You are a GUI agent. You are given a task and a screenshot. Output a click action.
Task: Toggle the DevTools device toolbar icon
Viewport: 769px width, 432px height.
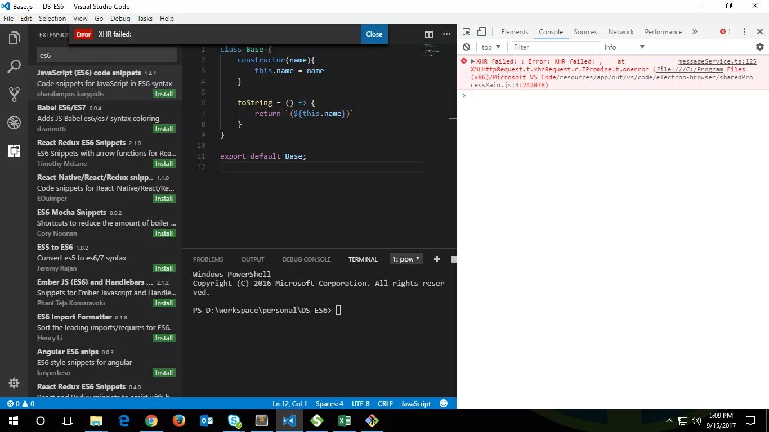click(x=481, y=31)
